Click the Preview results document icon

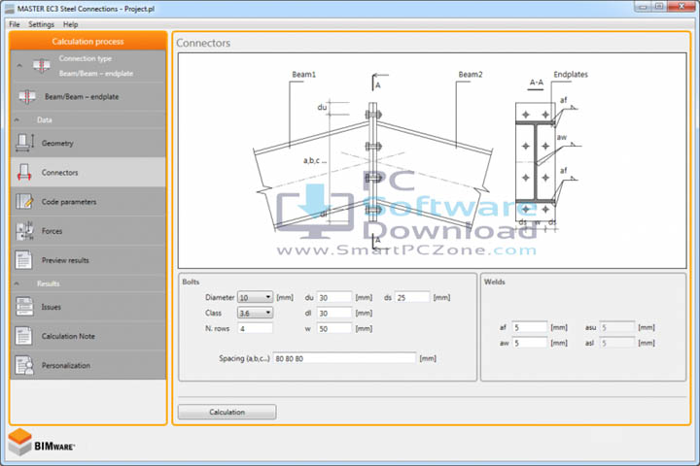pyautogui.click(x=23, y=260)
